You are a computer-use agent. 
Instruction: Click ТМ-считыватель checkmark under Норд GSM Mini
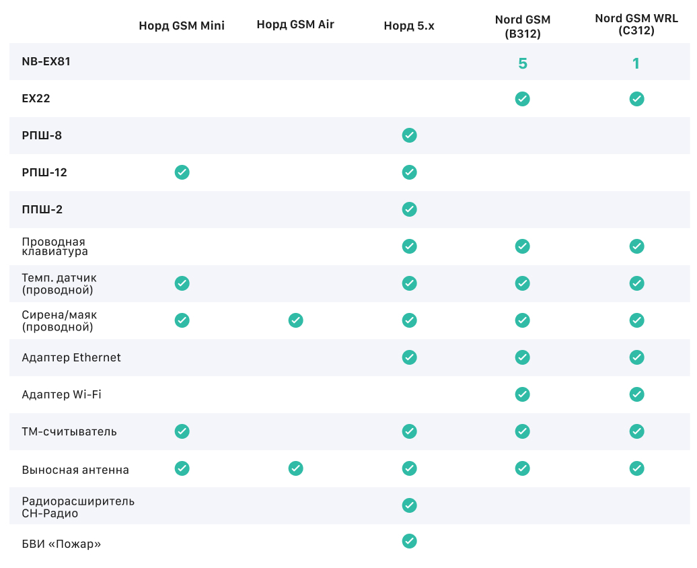pyautogui.click(x=182, y=431)
